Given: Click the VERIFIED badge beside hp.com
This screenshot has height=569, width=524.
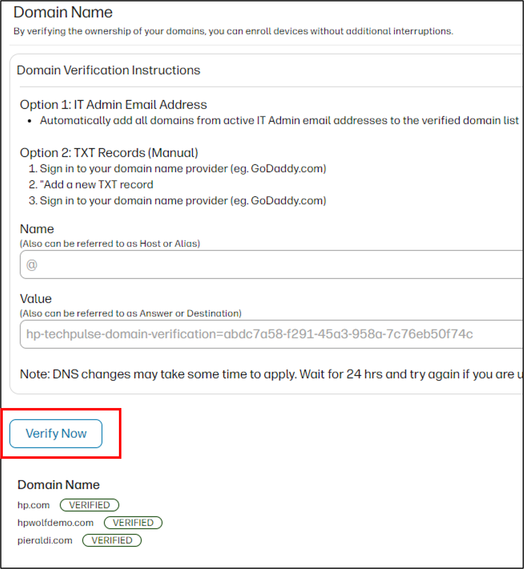Looking at the screenshot, I should click(x=90, y=505).
